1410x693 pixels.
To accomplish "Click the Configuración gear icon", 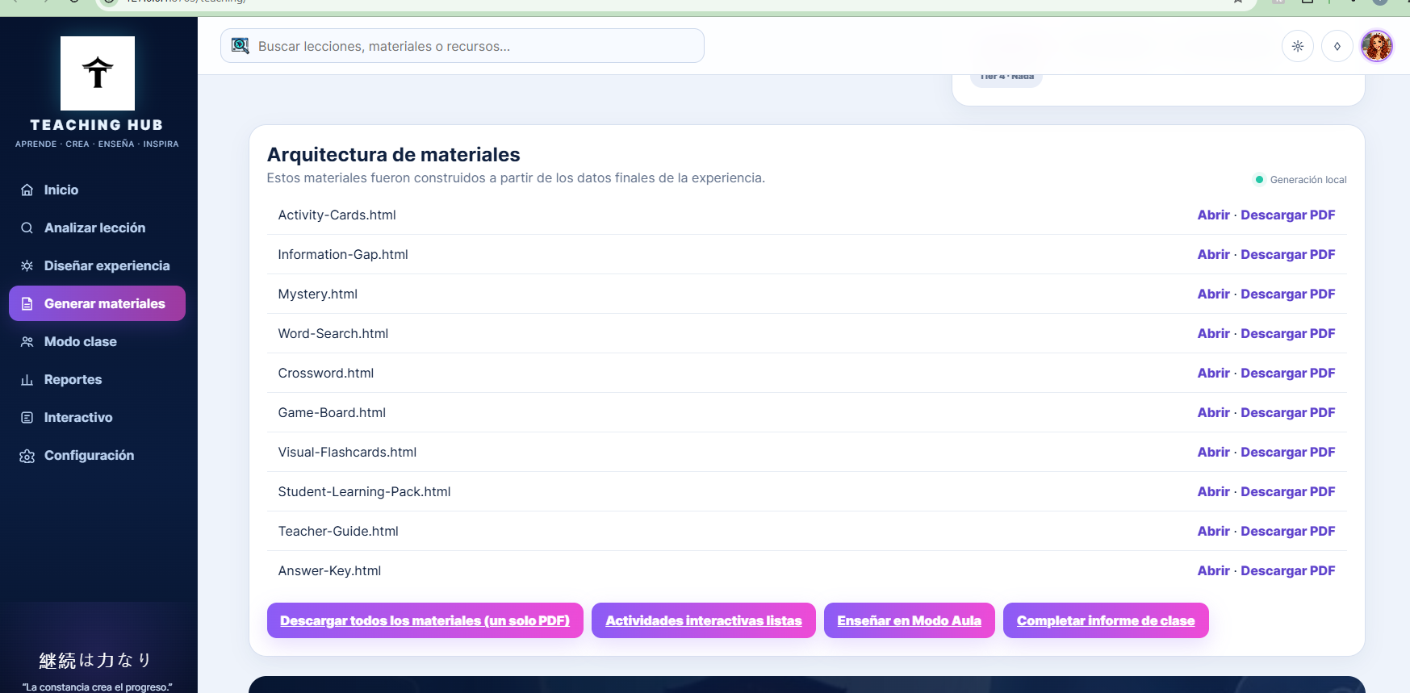I will [x=27, y=456].
